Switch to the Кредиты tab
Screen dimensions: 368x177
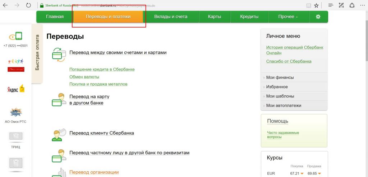pyautogui.click(x=249, y=16)
